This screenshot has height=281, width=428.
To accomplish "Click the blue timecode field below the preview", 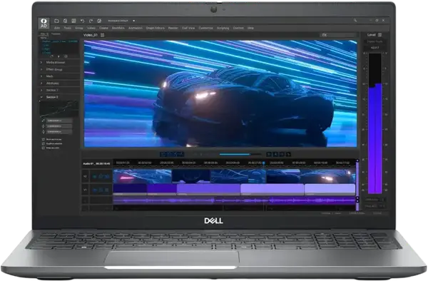I will click(x=172, y=155).
